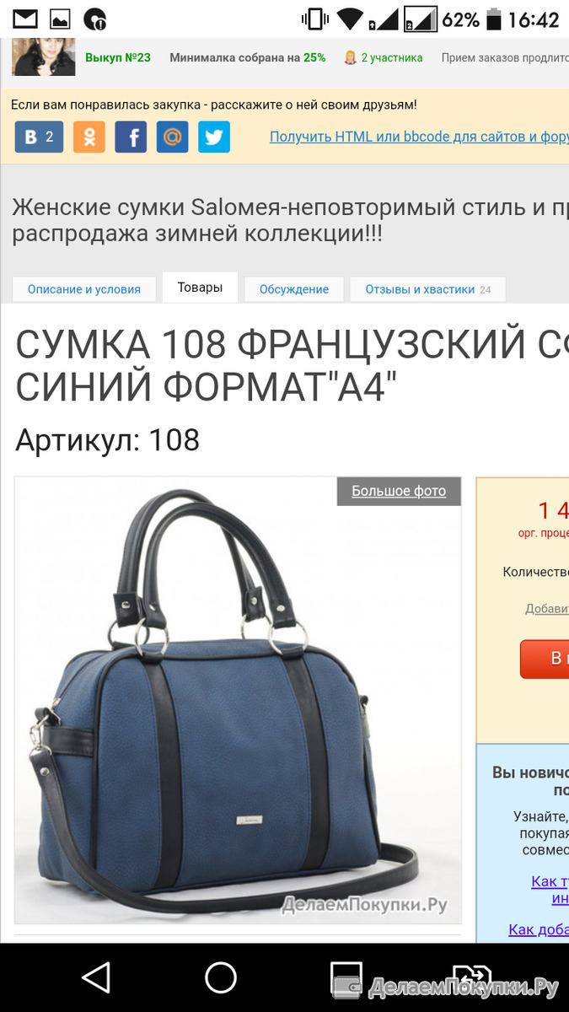Click "Получить HTML или bbcode" link
Viewport: 569px width, 1012px height.
(x=419, y=137)
